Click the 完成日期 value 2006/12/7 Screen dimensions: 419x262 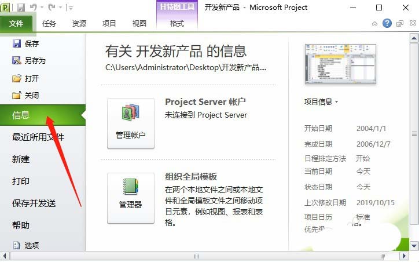(x=373, y=144)
